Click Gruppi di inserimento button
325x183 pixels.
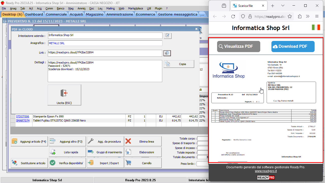[105, 152]
